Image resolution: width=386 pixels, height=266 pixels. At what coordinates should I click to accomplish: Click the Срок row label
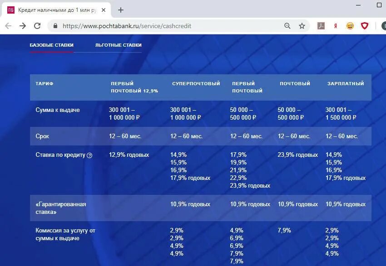(x=42, y=136)
